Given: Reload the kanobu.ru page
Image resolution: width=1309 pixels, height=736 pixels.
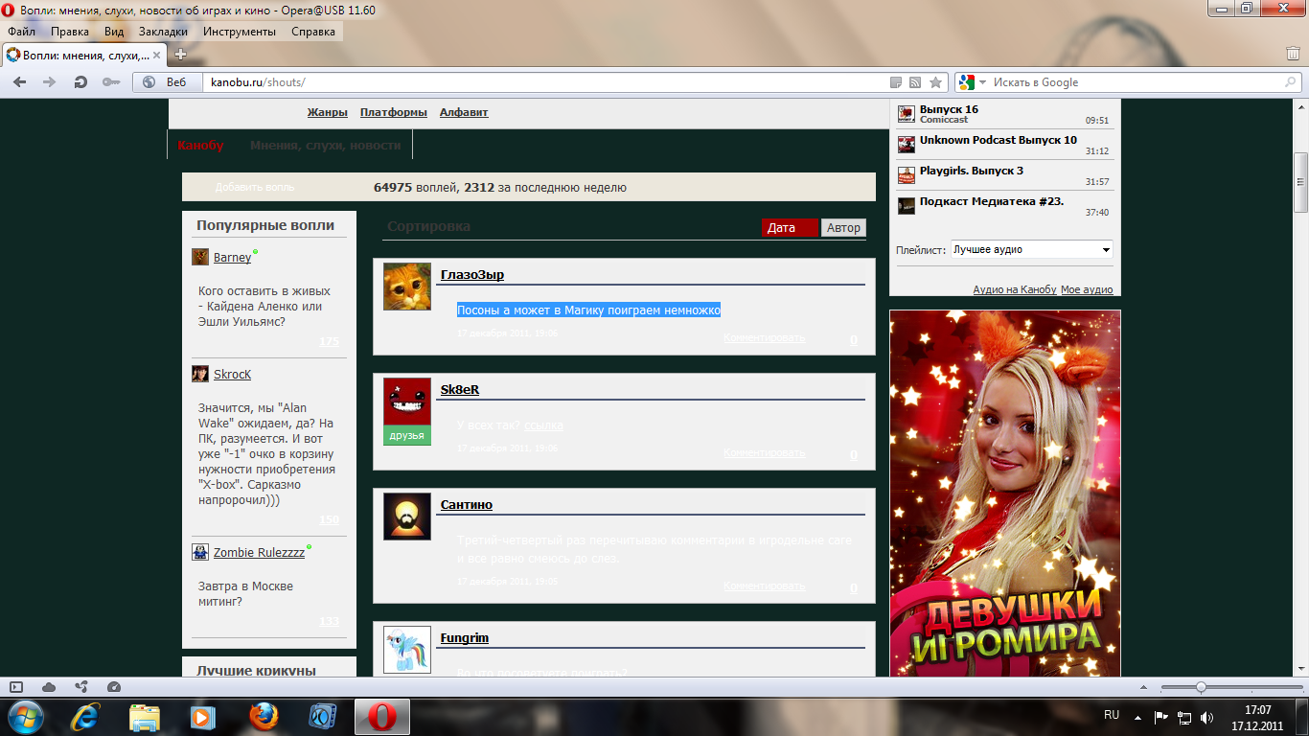Looking at the screenshot, I should click(80, 82).
